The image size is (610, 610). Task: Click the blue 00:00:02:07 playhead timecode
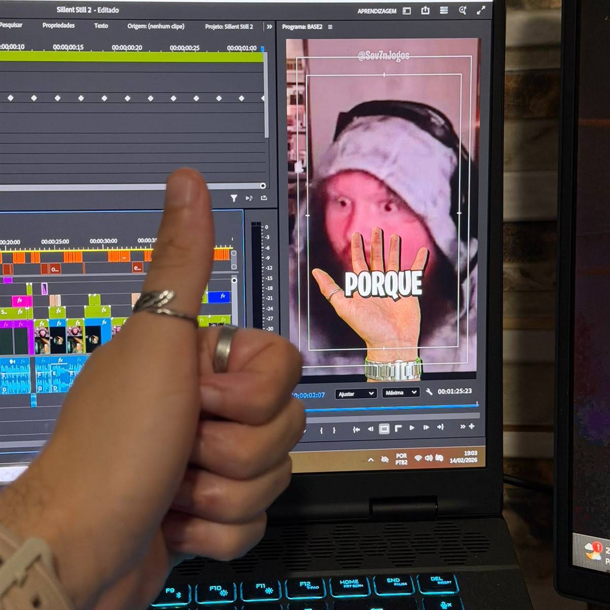click(x=309, y=395)
